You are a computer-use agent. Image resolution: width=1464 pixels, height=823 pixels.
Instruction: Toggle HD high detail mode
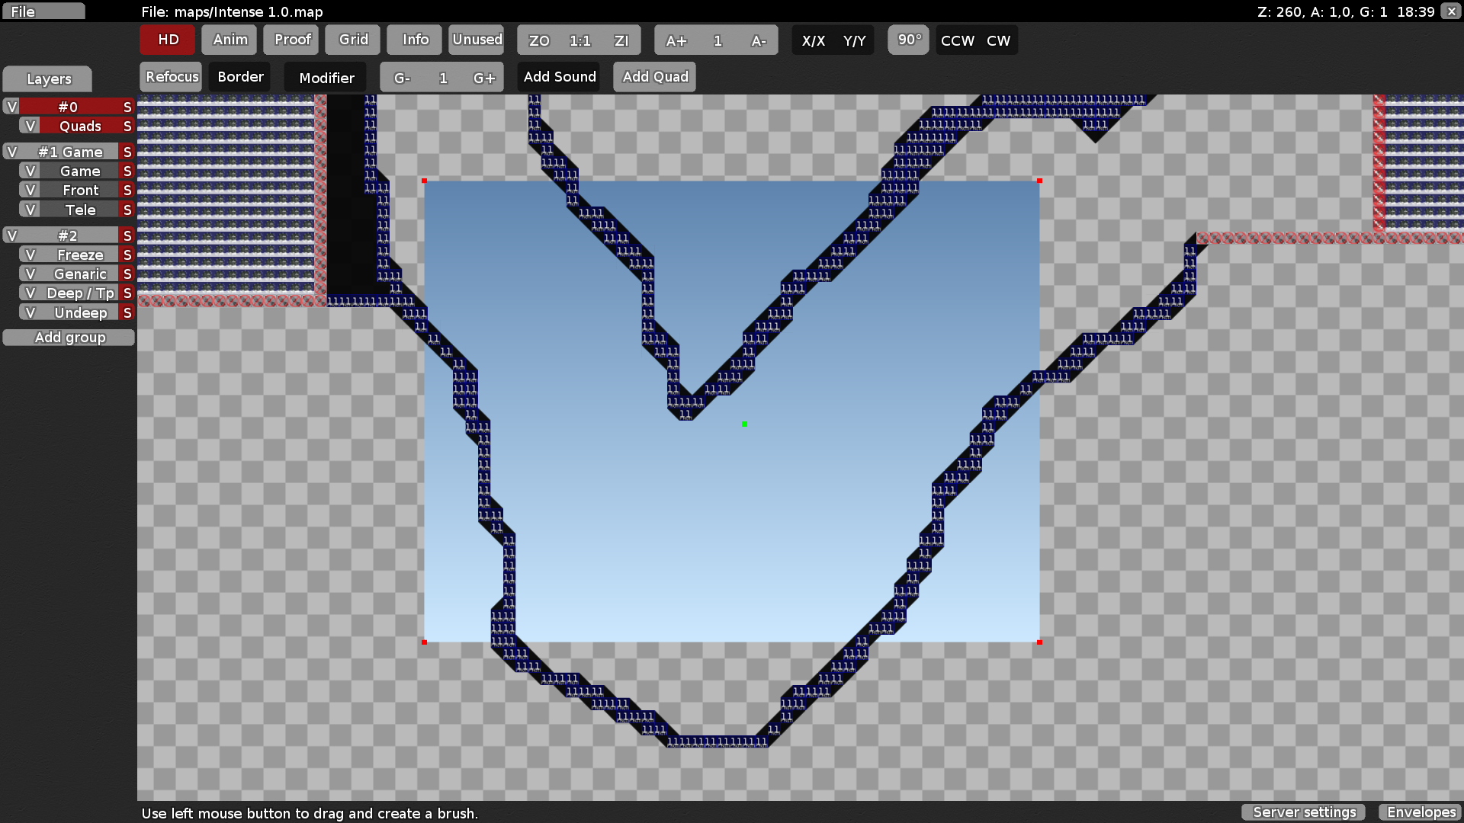point(168,40)
